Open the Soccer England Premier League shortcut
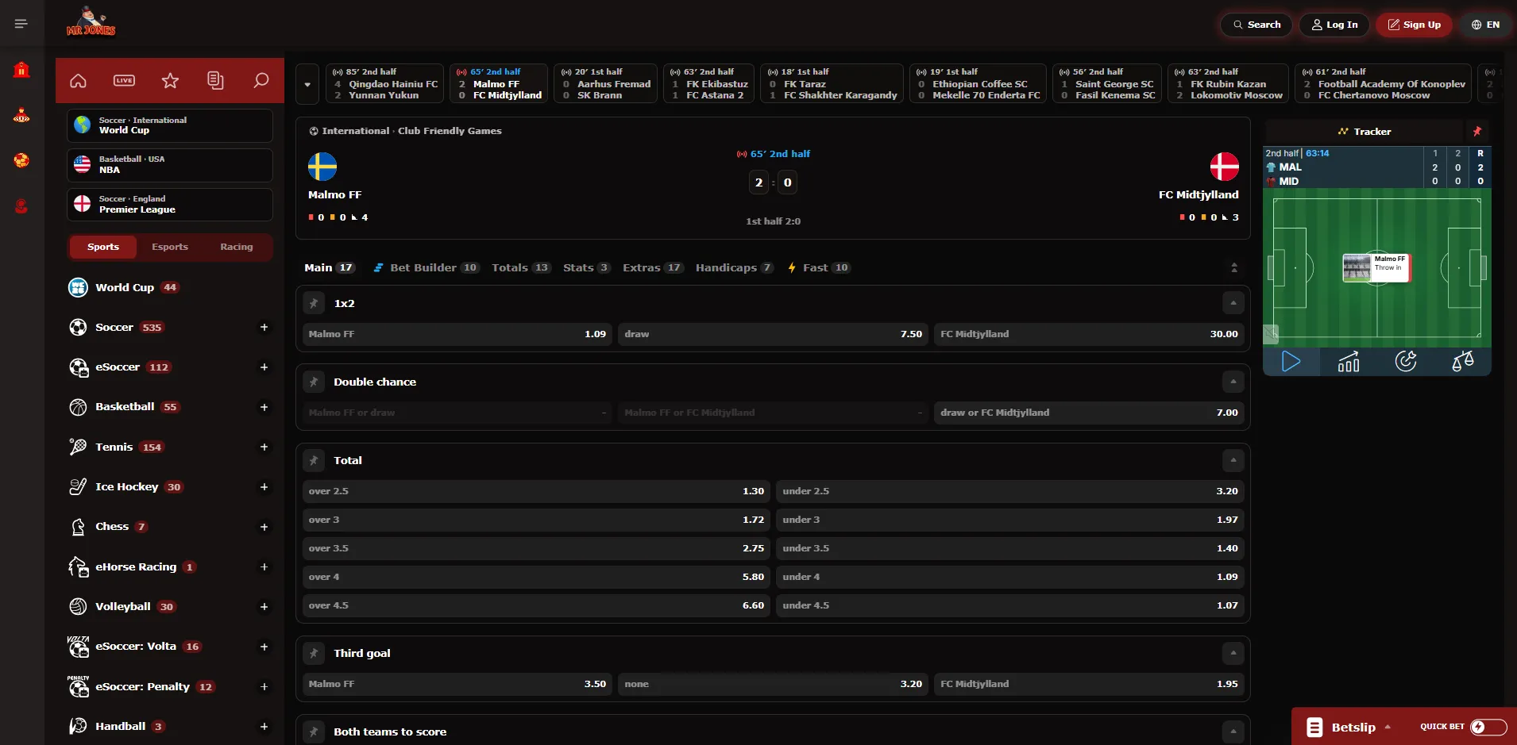The height and width of the screenshot is (745, 1517). click(x=170, y=205)
